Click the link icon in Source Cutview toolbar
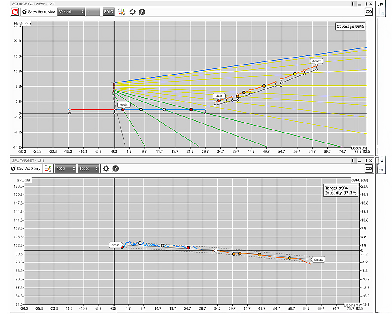 [x=368, y=12]
